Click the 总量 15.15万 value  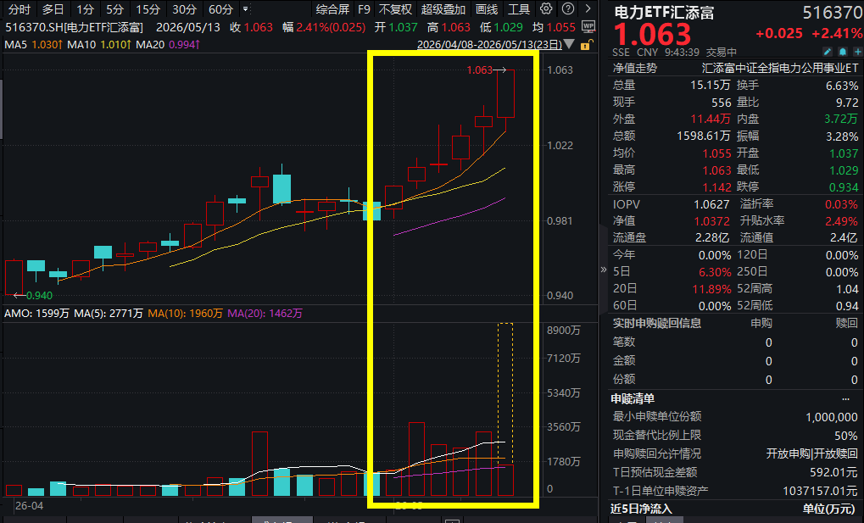click(711, 85)
